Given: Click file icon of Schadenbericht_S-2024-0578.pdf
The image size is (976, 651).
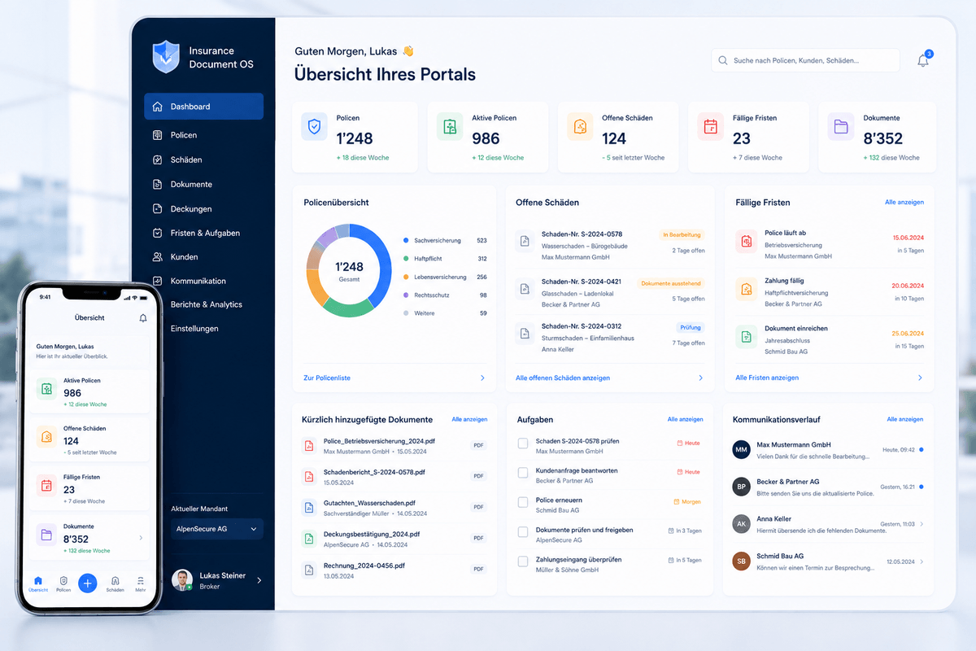Looking at the screenshot, I should [x=309, y=476].
